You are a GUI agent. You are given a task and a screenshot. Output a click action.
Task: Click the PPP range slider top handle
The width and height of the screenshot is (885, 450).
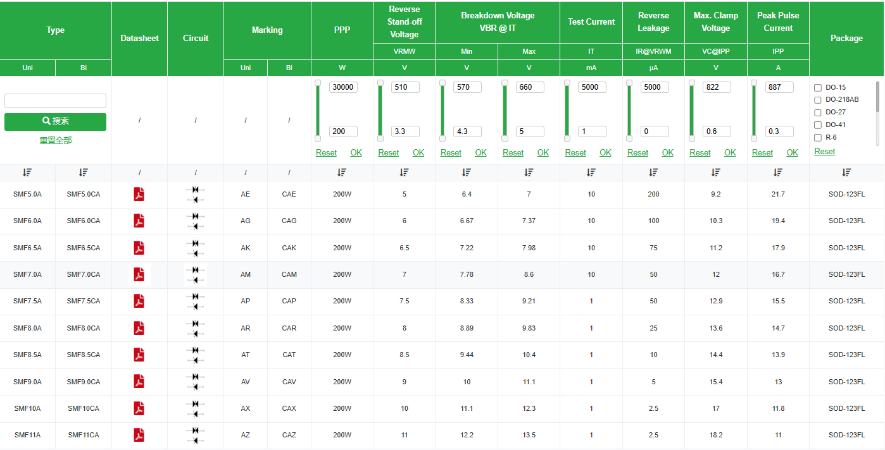pos(318,83)
